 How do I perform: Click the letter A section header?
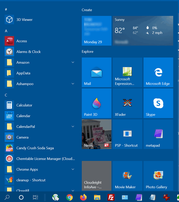point(6,31)
